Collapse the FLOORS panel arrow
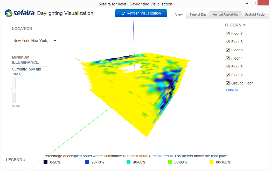 pyautogui.click(x=244, y=25)
